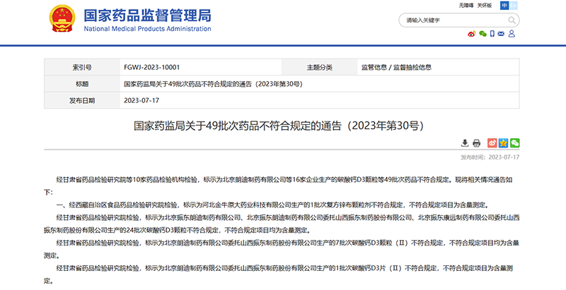566x290 pixels.
Task: Print the notice using printer icon
Action: click(x=477, y=143)
